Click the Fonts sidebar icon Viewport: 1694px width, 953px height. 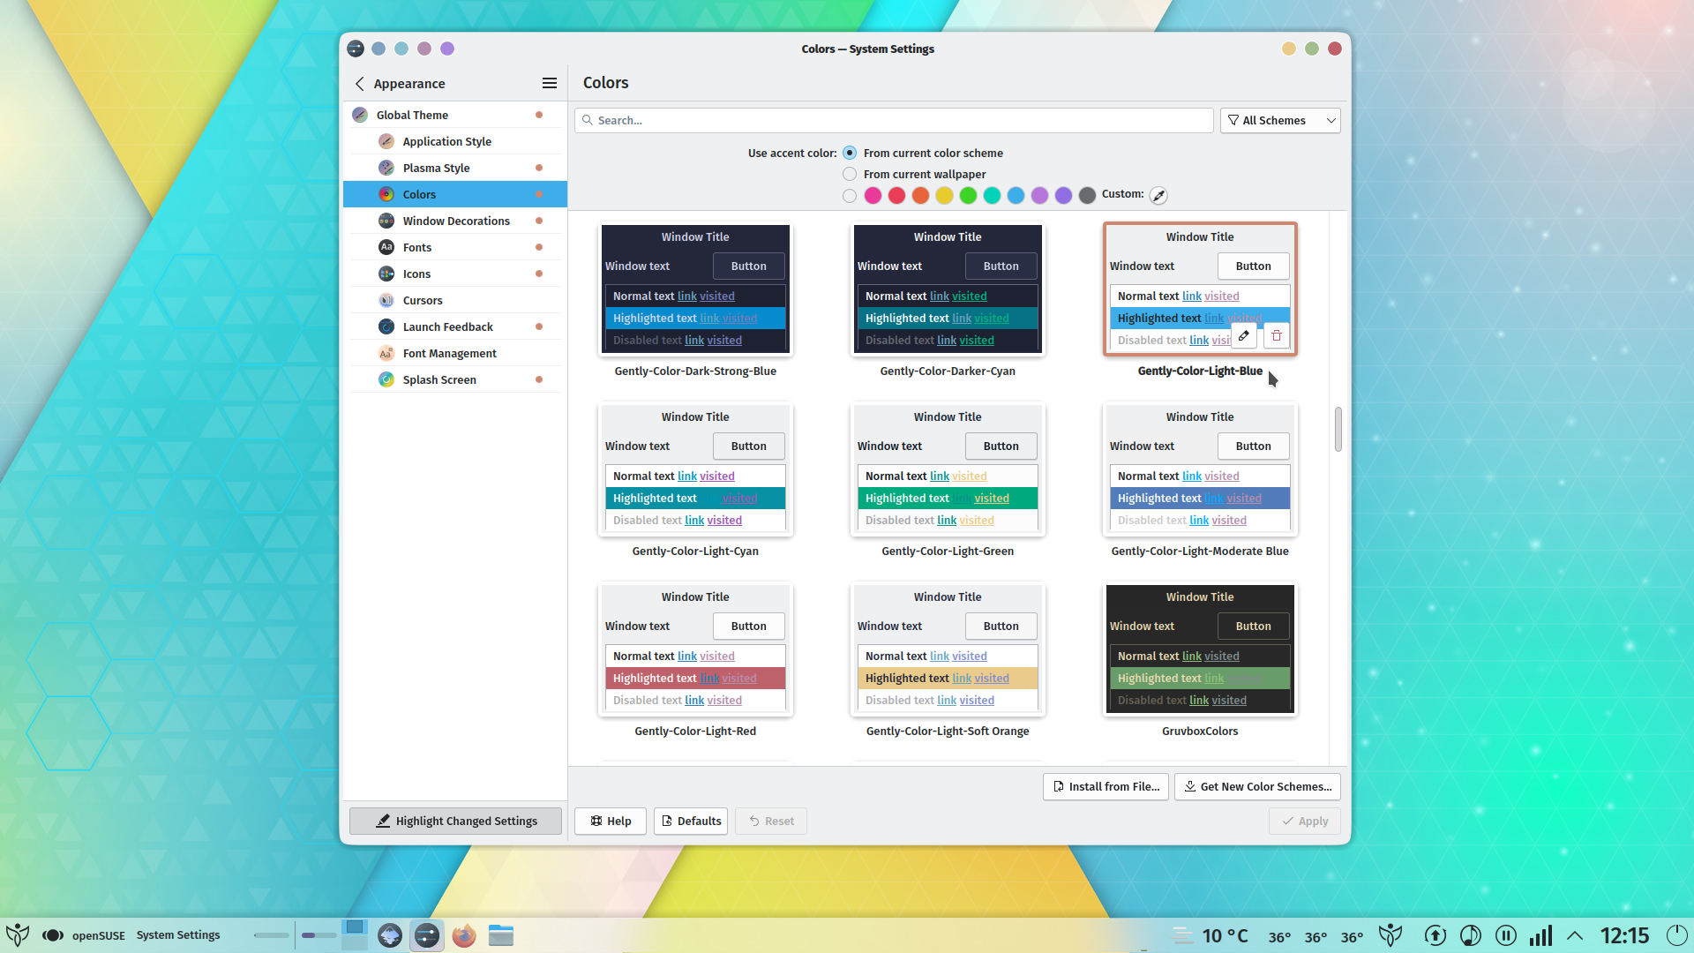[386, 247]
